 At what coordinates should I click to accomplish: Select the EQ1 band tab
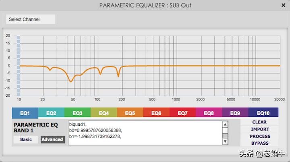pos(25,113)
